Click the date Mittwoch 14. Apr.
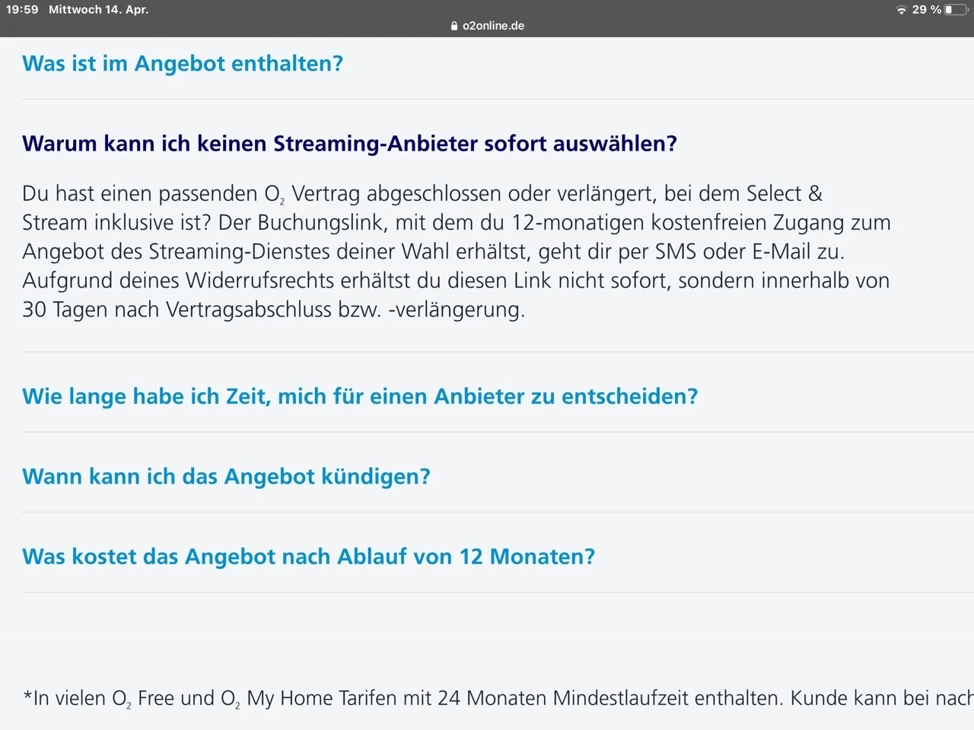The image size is (974, 730). click(x=98, y=10)
